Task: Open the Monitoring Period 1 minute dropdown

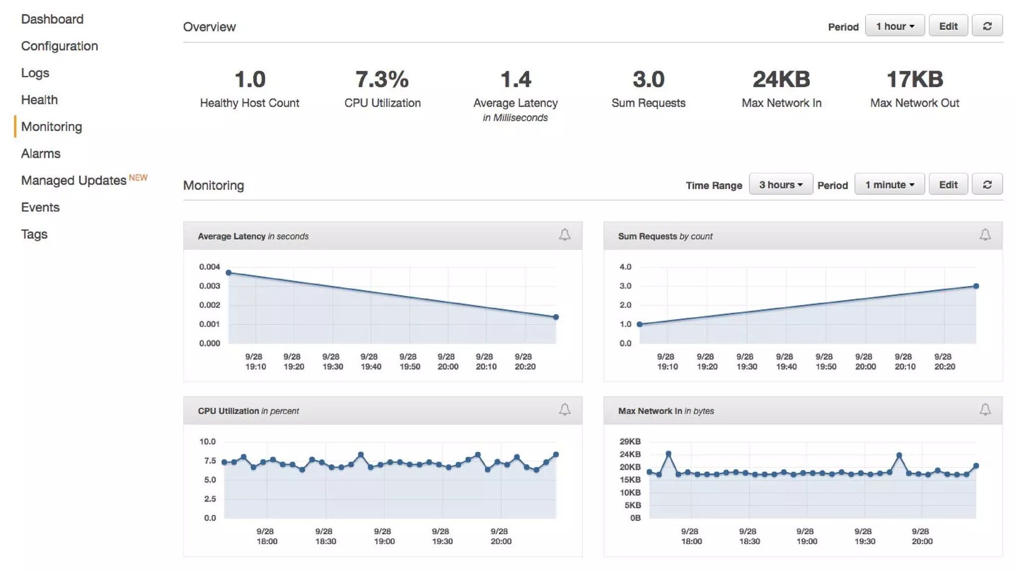Action: pos(889,185)
